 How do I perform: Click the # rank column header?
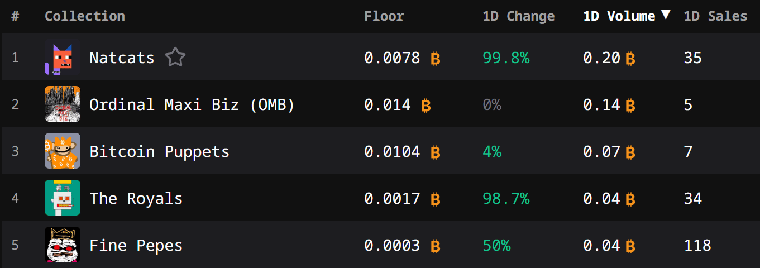coord(15,16)
